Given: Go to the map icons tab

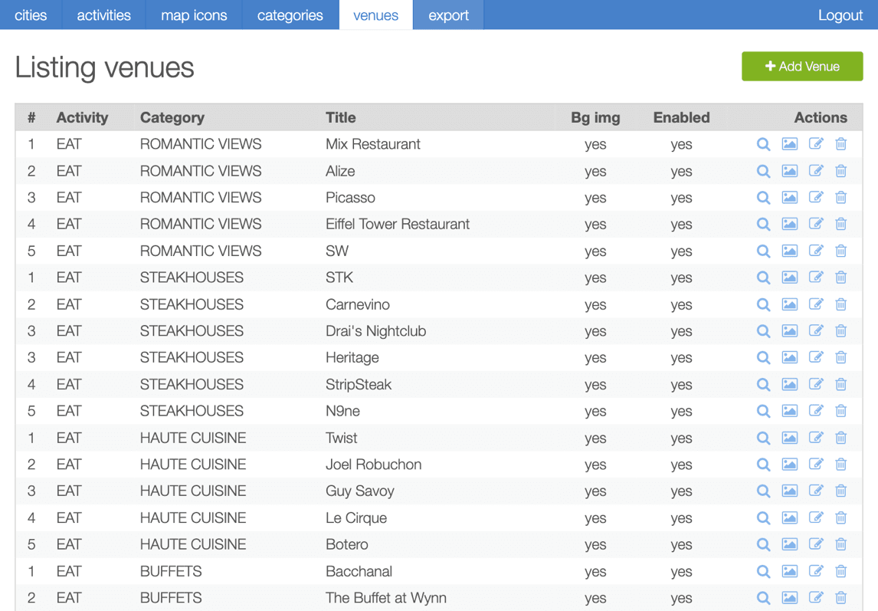Looking at the screenshot, I should (x=194, y=15).
